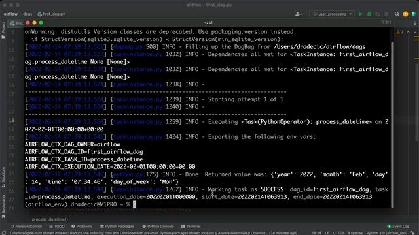
Task: Open the airflow project breadcrumb
Action: (10, 14)
